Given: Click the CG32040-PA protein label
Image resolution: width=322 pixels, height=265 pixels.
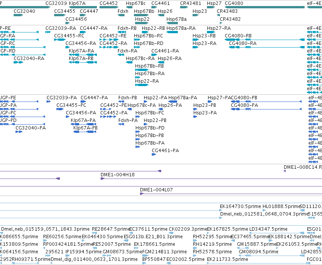Looking at the screenshot, I should click(x=31, y=128).
